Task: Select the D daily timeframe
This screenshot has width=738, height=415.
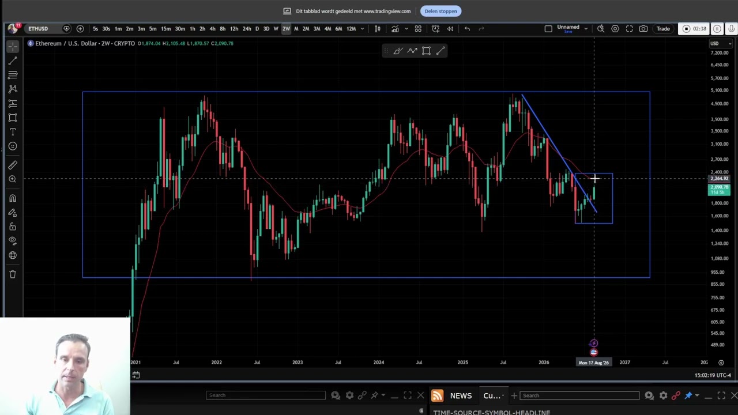Action: (x=257, y=29)
